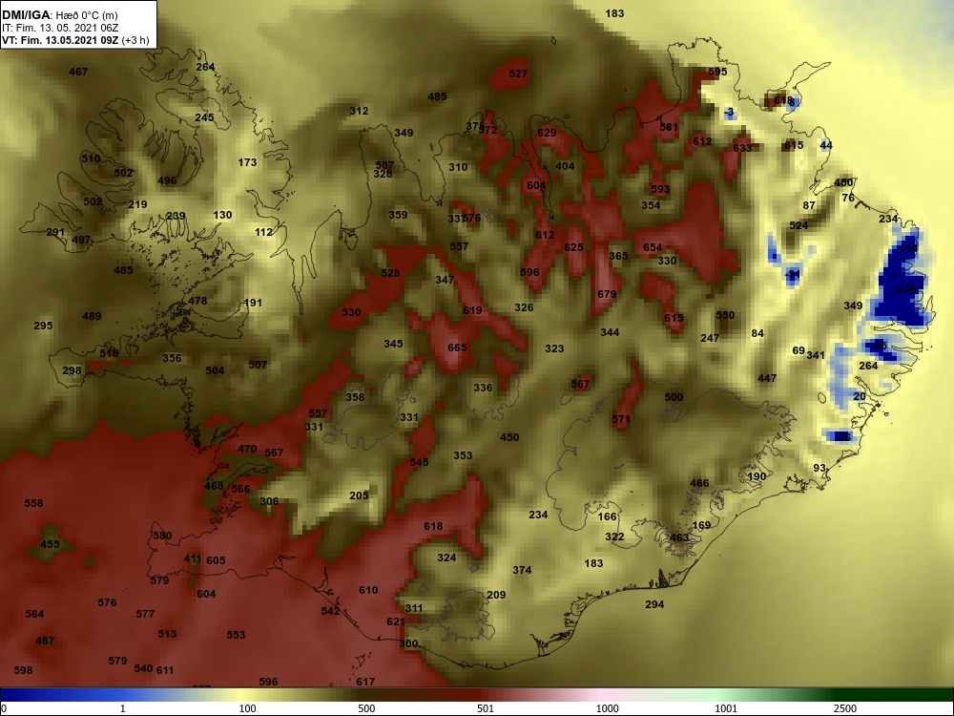Screen dimensions: 954x716
Task: Click the map value '617'
Action: tap(365, 682)
